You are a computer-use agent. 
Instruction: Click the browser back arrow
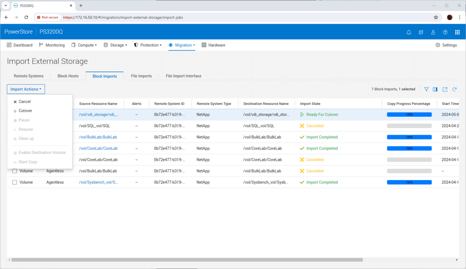[x=6, y=17]
